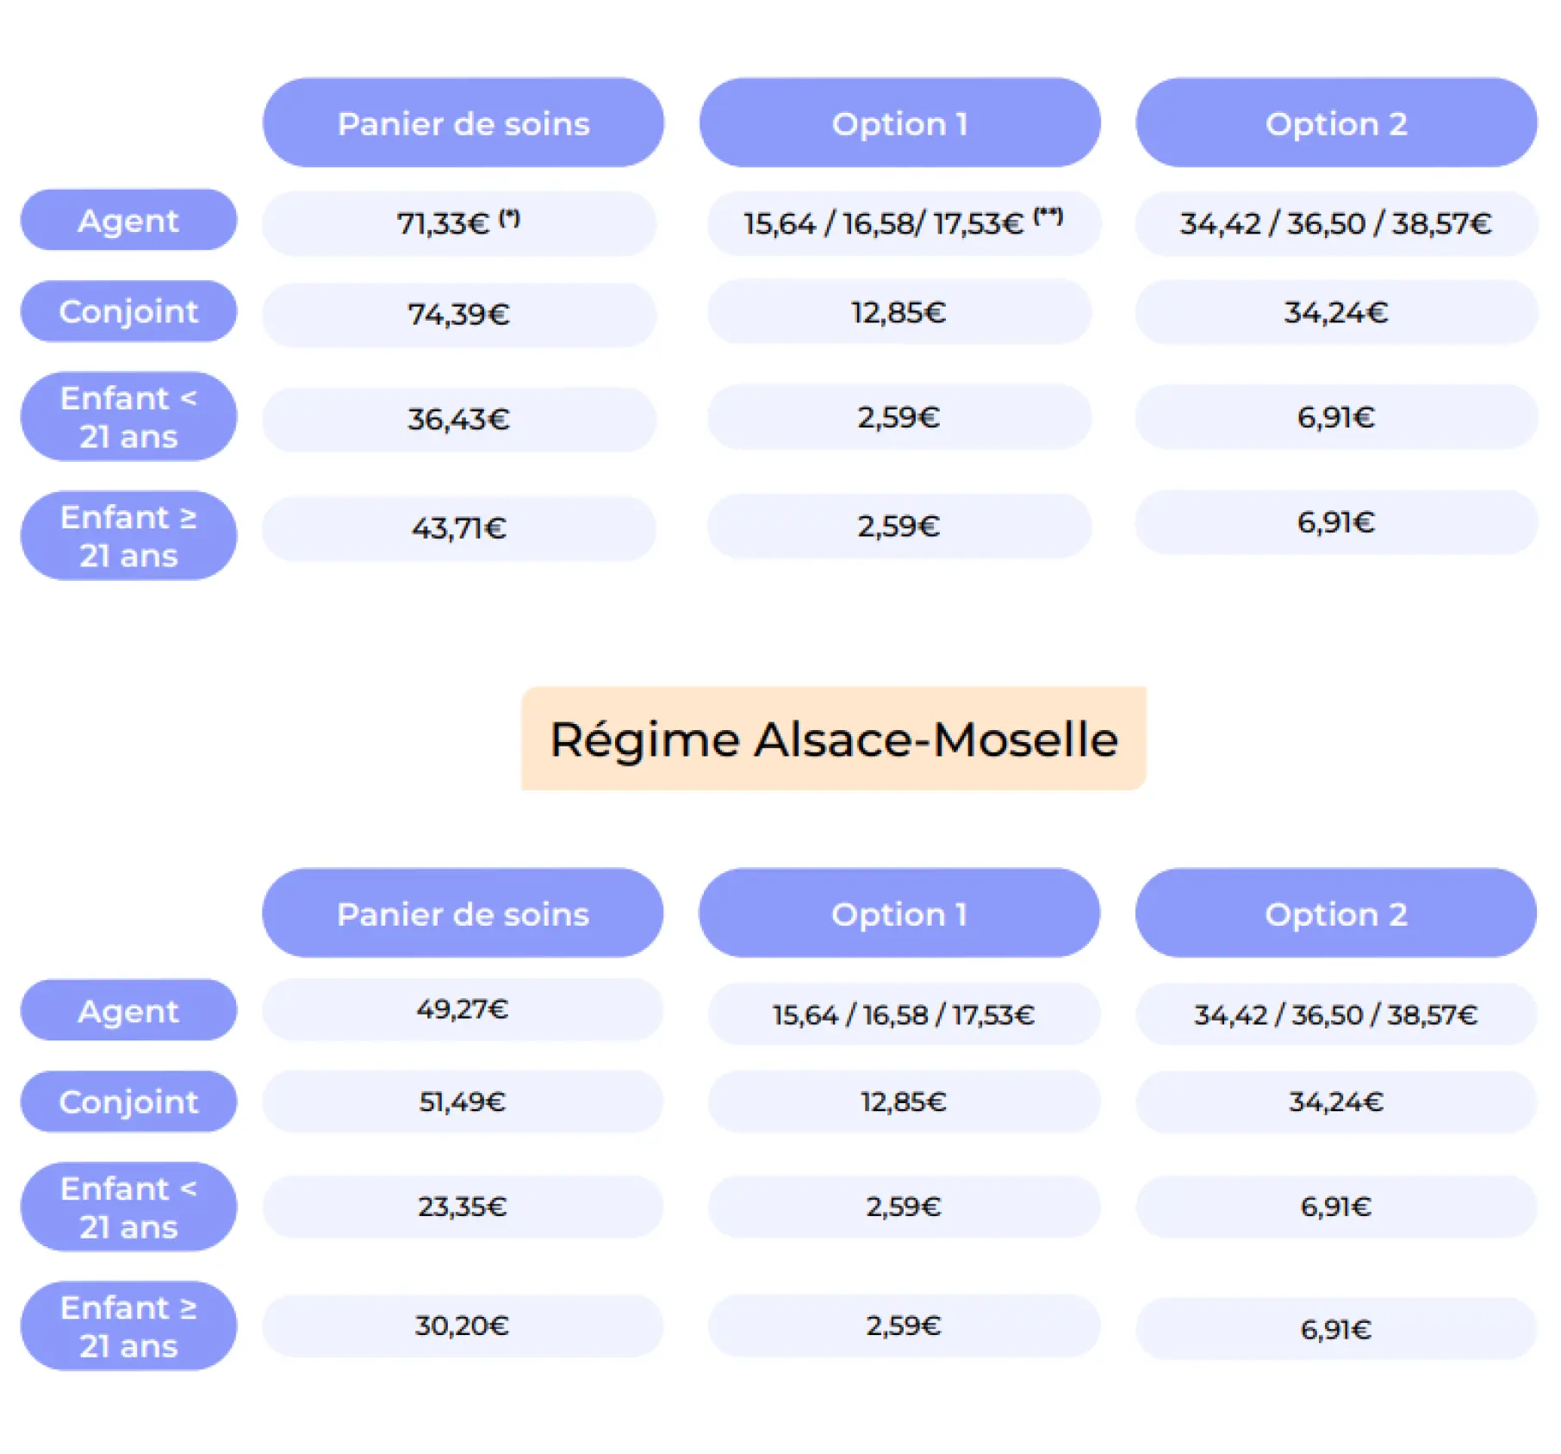Click the 51,49€ conjoint price cell
The width and height of the screenshot is (1561, 1454).
point(463,1101)
